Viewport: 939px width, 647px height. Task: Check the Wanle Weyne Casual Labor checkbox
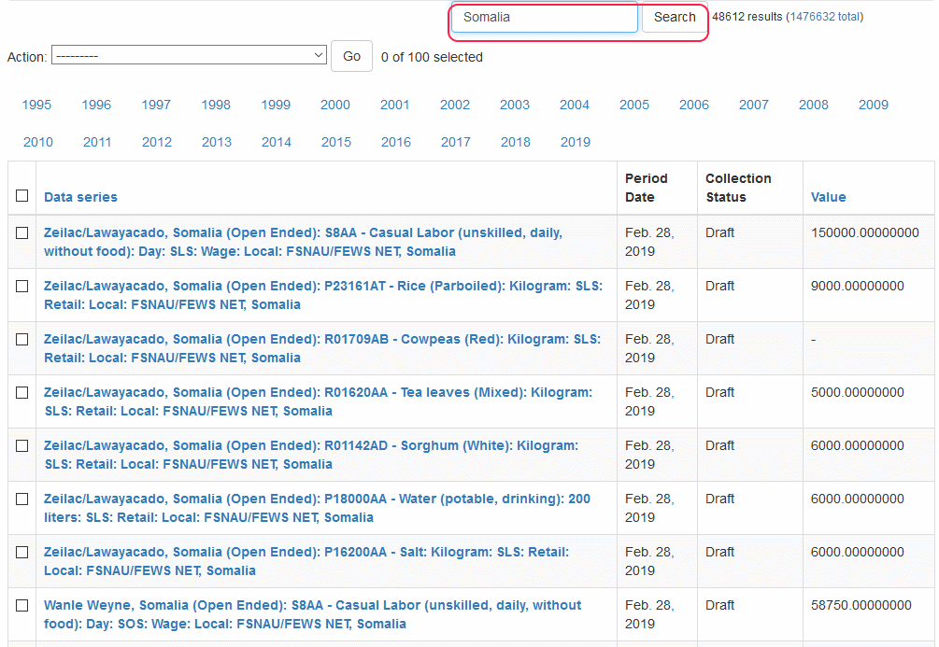22,606
